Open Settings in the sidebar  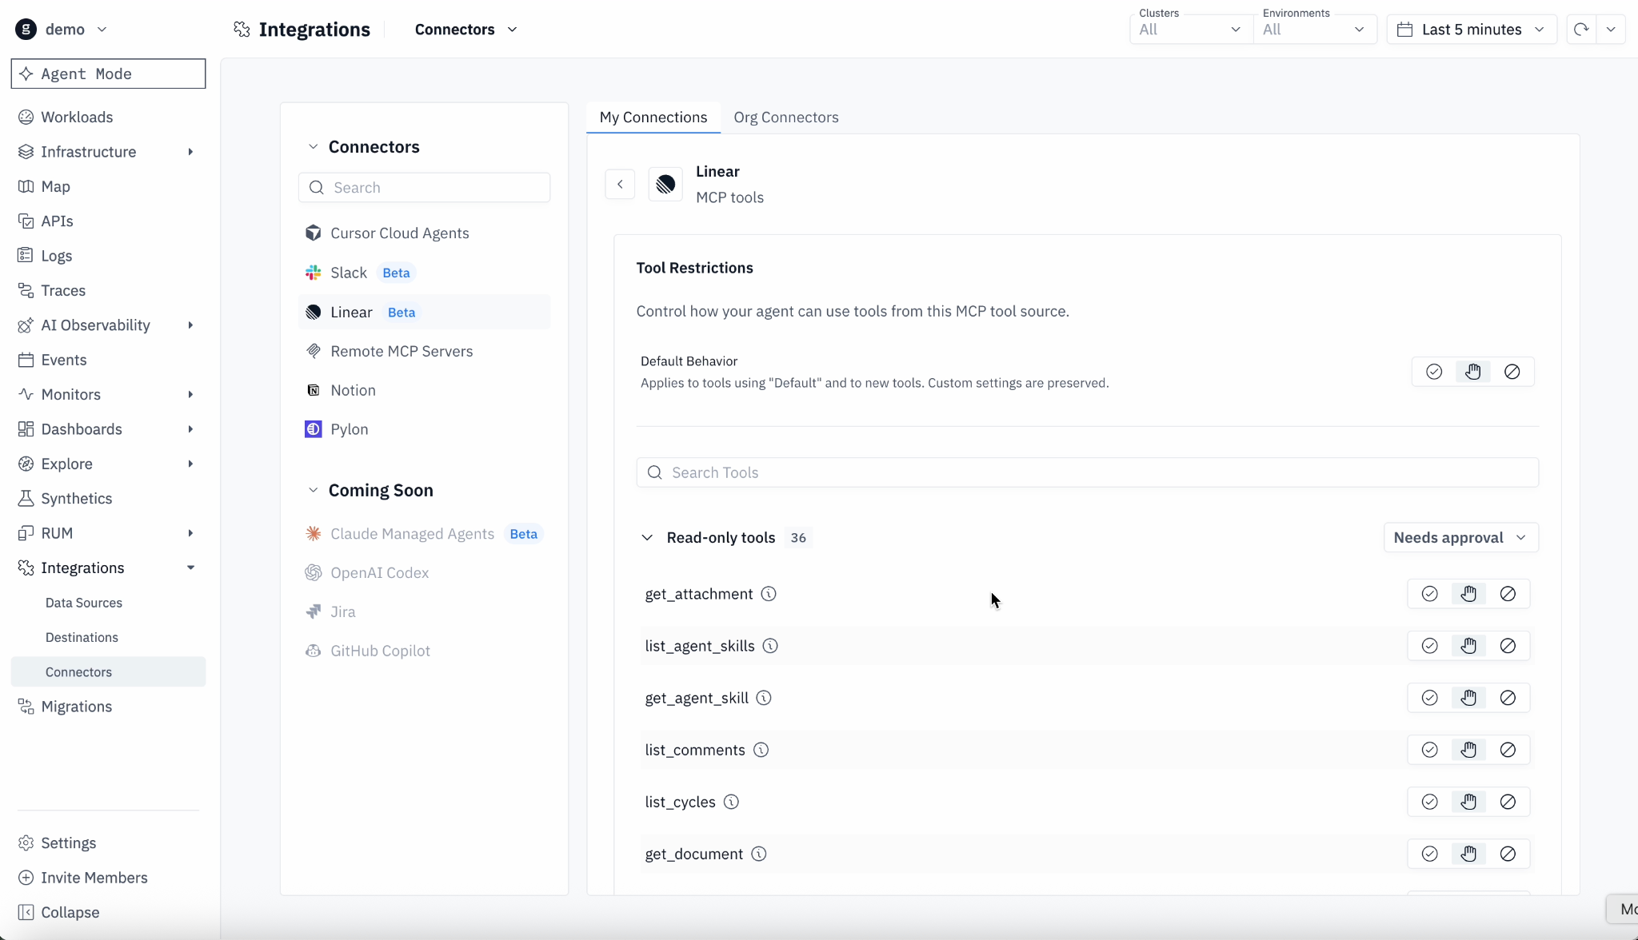108,842
